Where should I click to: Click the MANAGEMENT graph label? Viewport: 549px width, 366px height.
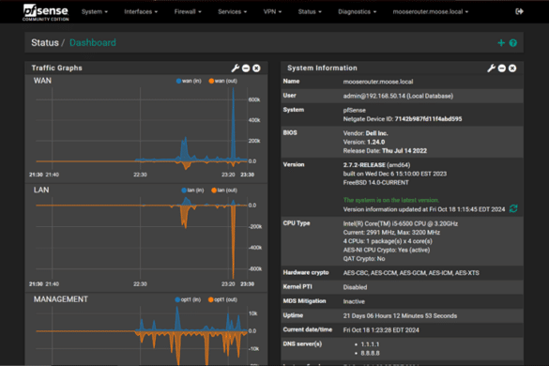pyautogui.click(x=61, y=299)
